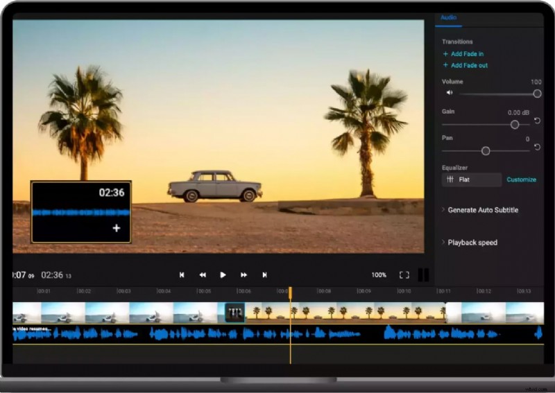Viewport: 555px width, 393px height.
Task: Click the 00:12 mark on timeline ruler
Action: 484,291
